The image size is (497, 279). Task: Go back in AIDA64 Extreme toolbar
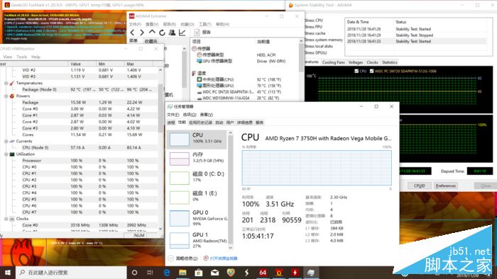pos(133,33)
